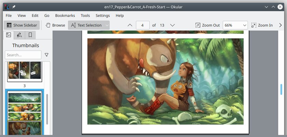
Task: Open the Help menu
Action: click(x=120, y=16)
